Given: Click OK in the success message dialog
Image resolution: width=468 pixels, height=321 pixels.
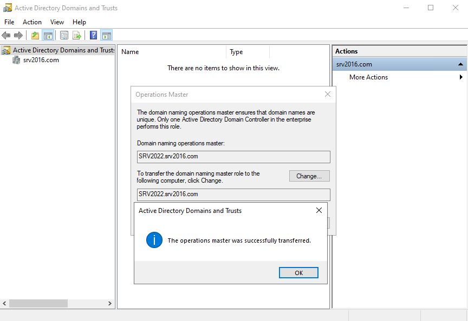Looking at the screenshot, I should [x=298, y=272].
